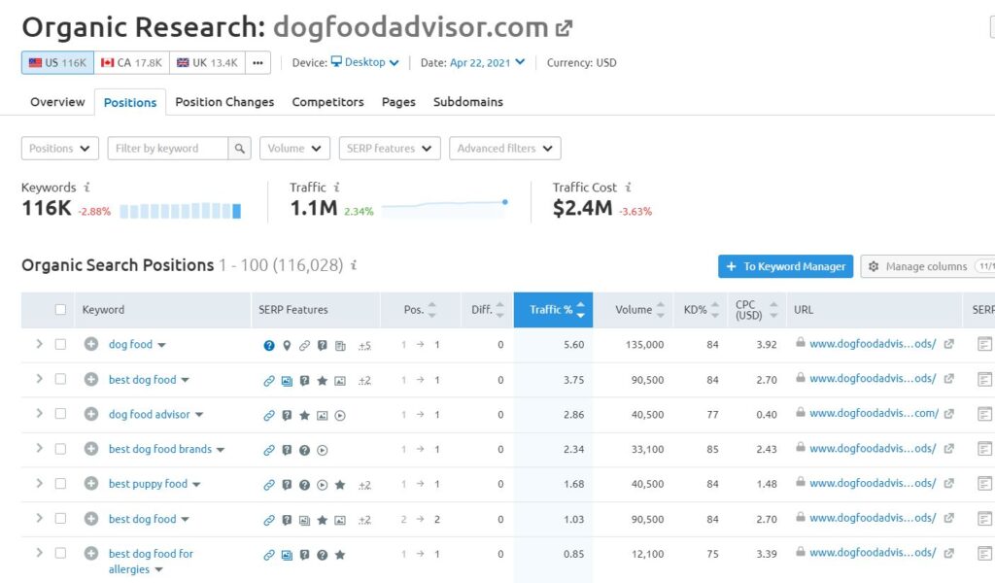Click the plus icon beside 'dog food' keyword
The image size is (995, 583).
point(91,345)
